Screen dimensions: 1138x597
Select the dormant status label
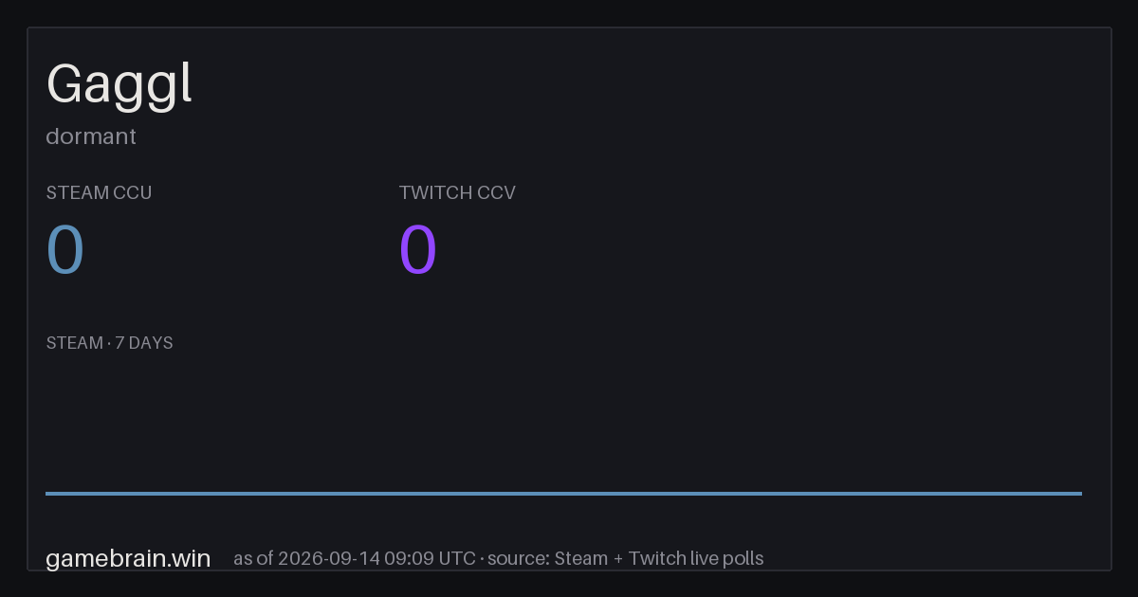pos(91,136)
